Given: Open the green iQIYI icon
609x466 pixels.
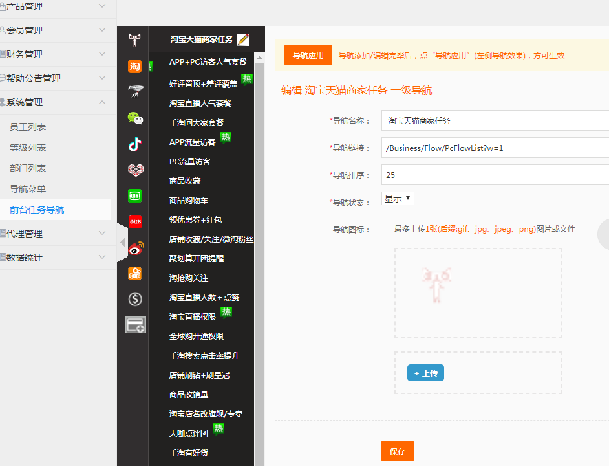Looking at the screenshot, I should [134, 195].
